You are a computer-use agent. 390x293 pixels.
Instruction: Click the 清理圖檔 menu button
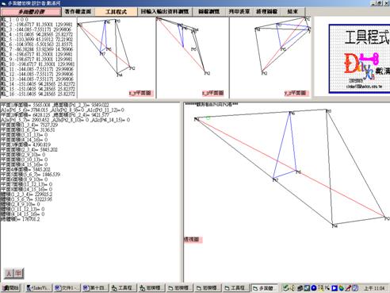coord(266,12)
